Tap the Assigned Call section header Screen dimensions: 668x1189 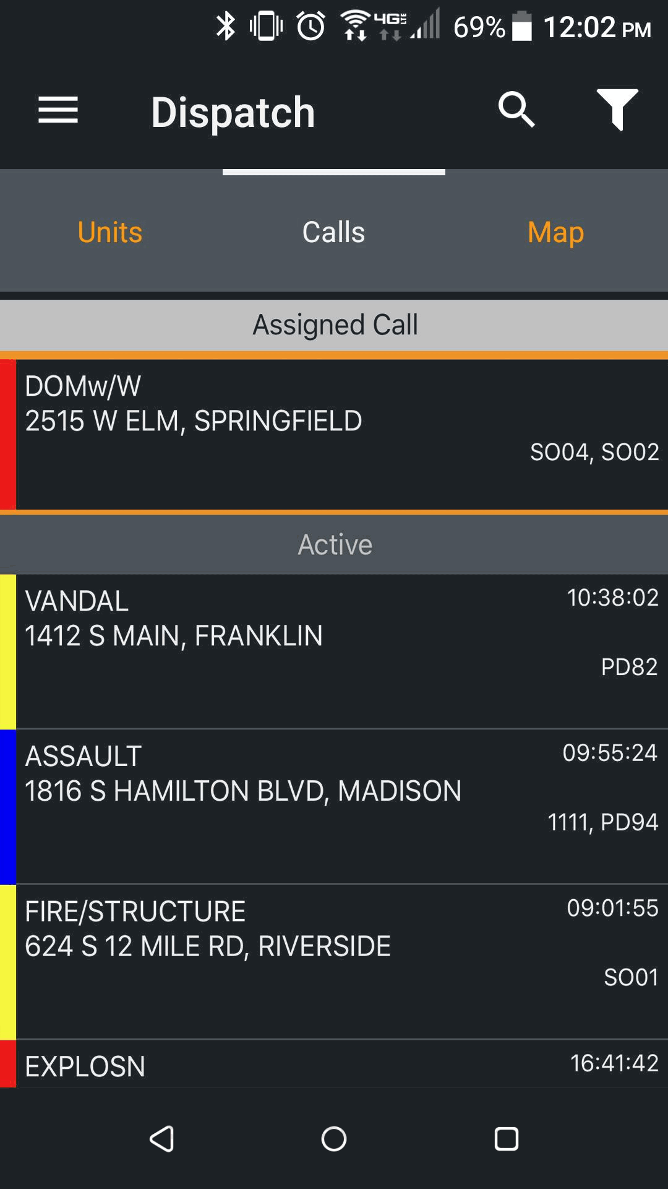(x=334, y=325)
